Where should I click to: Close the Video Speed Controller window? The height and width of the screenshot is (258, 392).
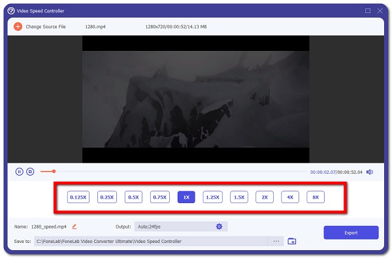point(380,10)
